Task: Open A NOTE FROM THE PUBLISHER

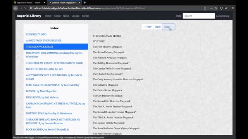Action: (x=44, y=41)
